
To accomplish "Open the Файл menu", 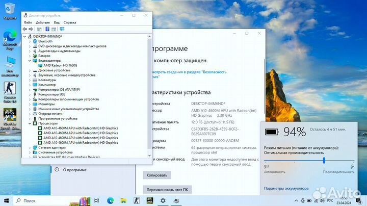I will 28,22.
